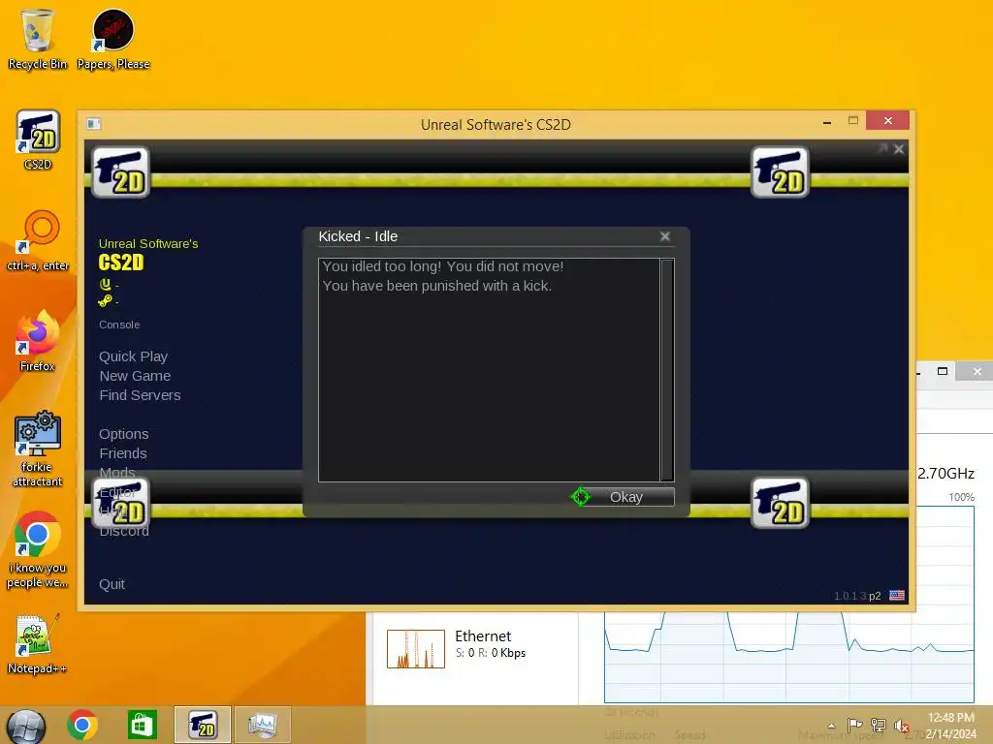Click the Steam account icon

[105, 300]
